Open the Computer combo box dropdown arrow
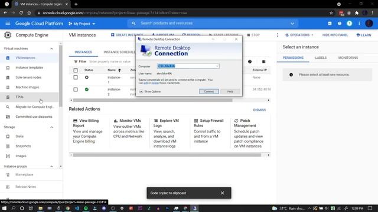The height and width of the screenshot is (212, 378). (x=217, y=66)
